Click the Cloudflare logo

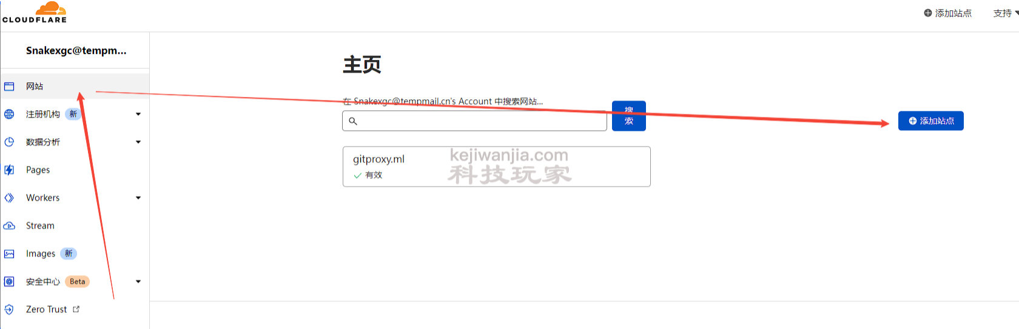point(35,12)
